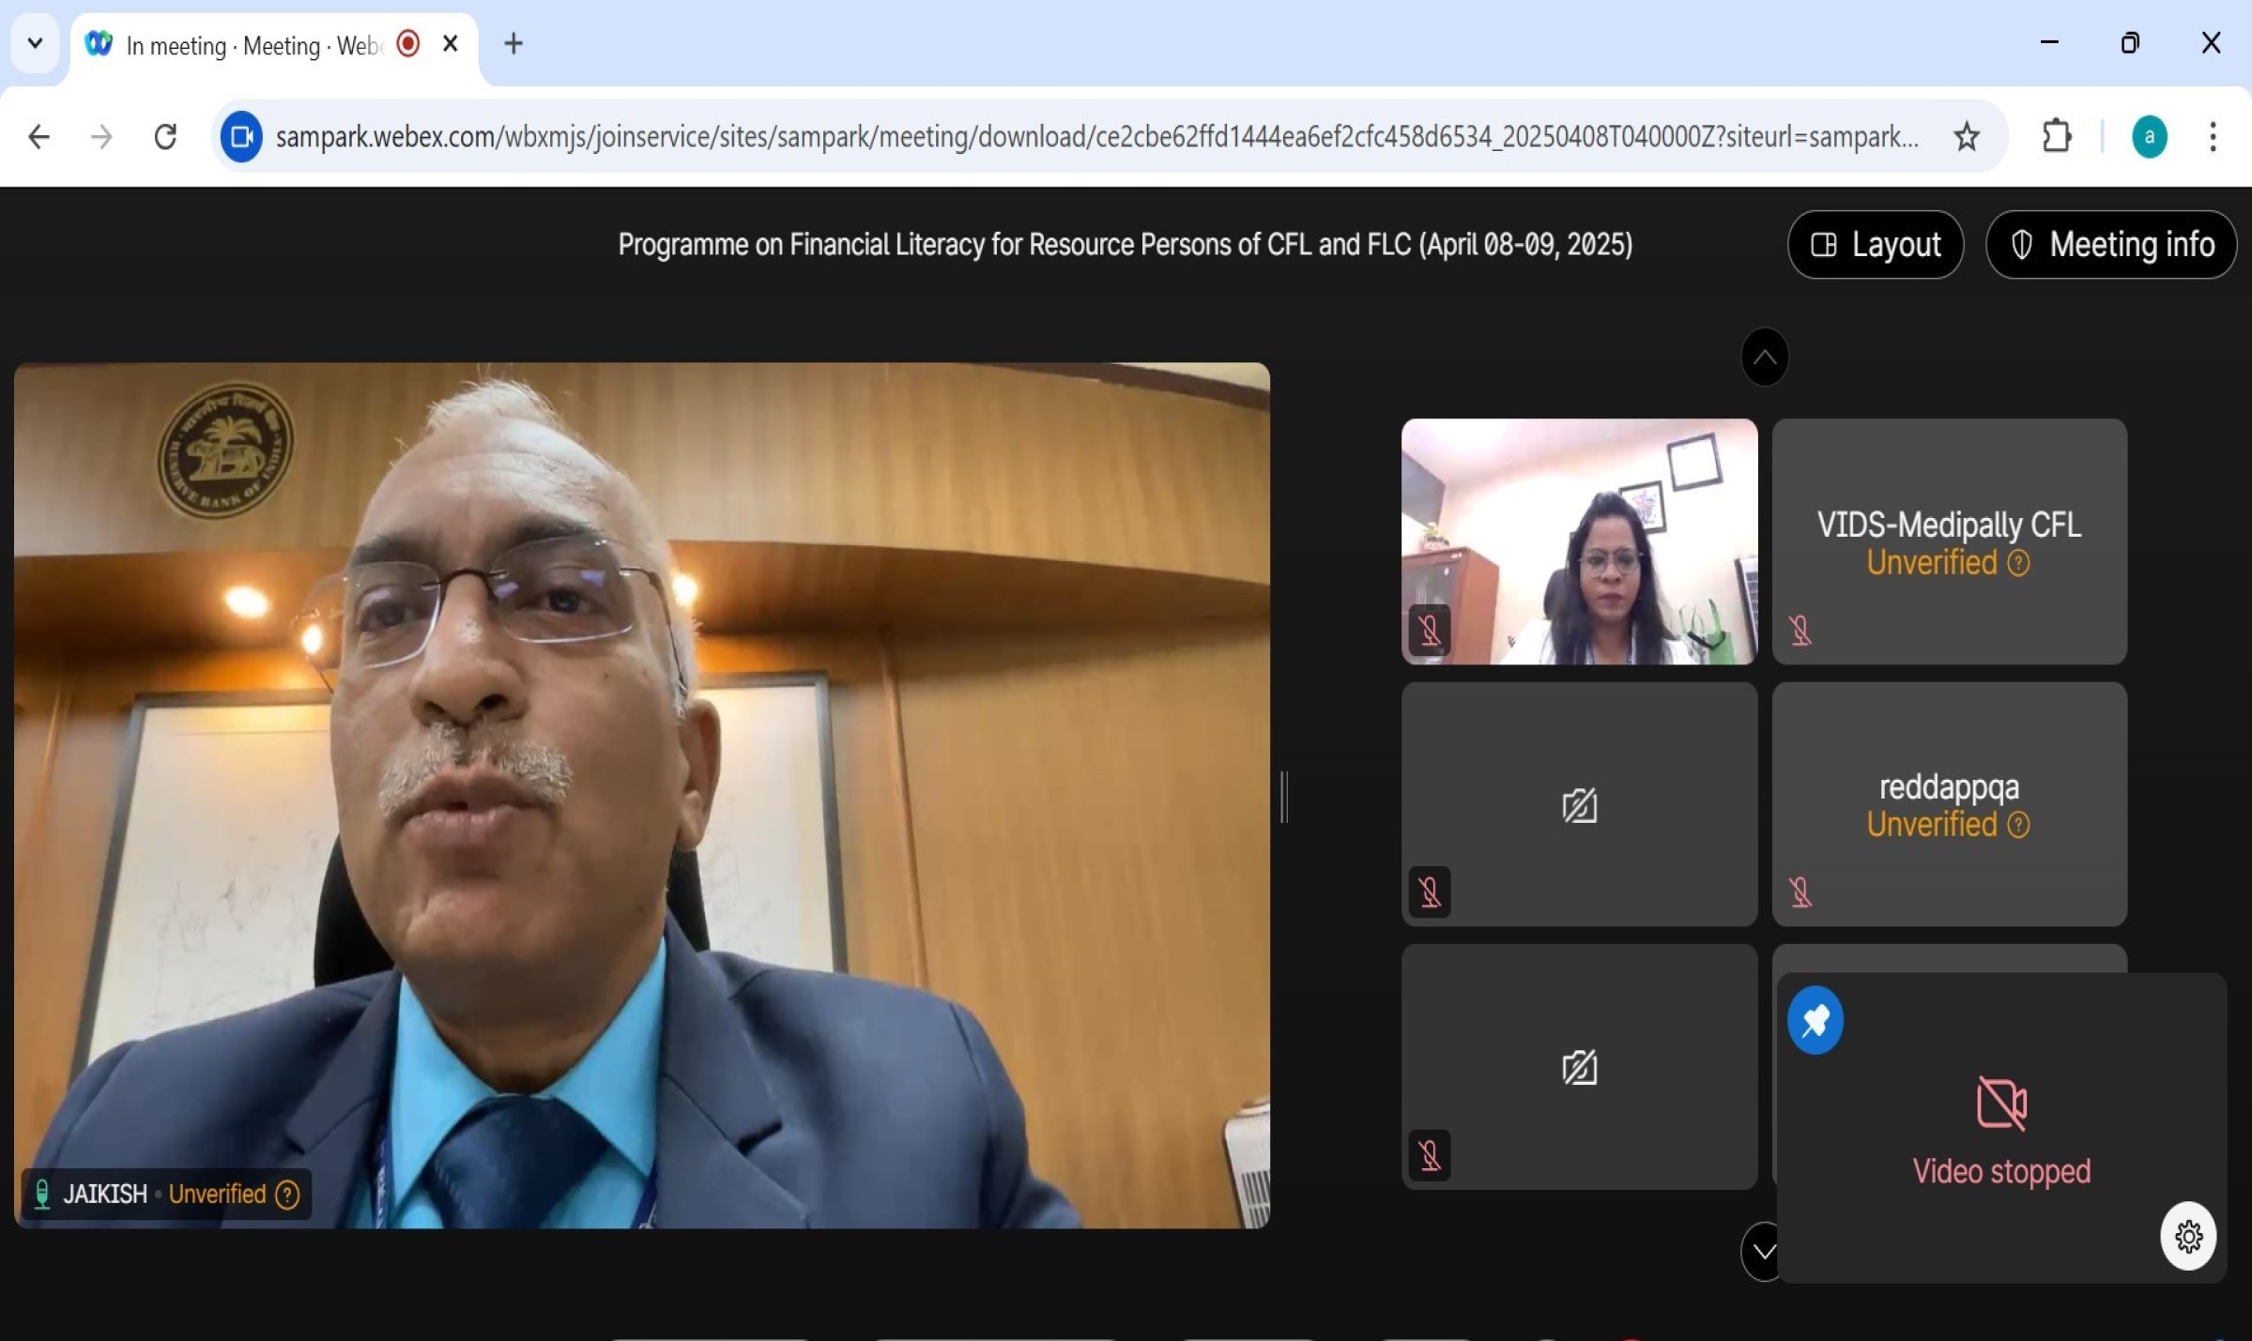The width and height of the screenshot is (2252, 1341).
Task: Reload the Webex meeting page
Action: (x=165, y=137)
